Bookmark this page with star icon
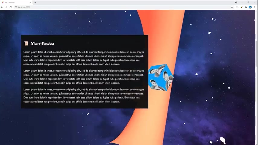The width and height of the screenshot is (258, 145). (x=232, y=7)
